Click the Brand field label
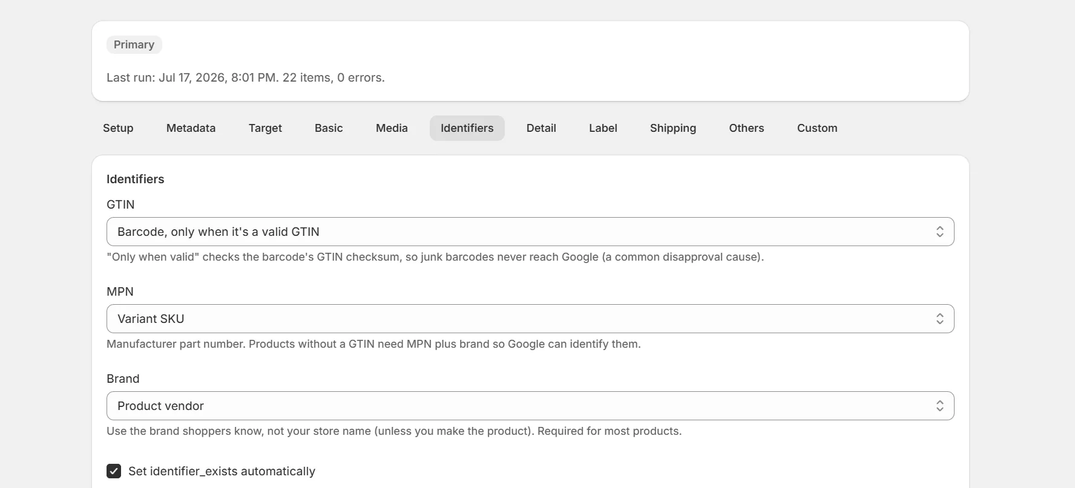Viewport: 1075px width, 488px height. tap(123, 379)
